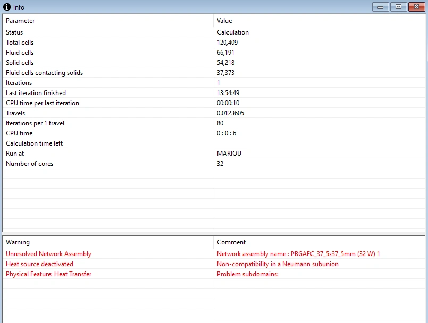
Task: Click the 0.0123605 travels value
Action: pyautogui.click(x=230, y=113)
